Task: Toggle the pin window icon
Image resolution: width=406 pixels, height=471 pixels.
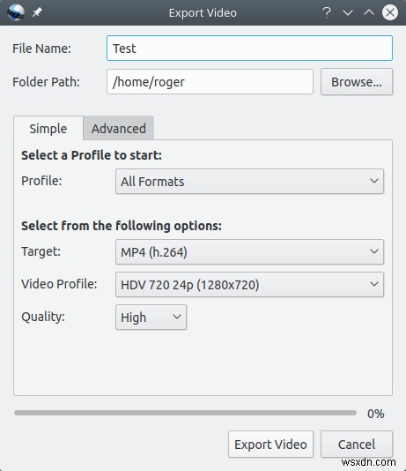Action: tap(37, 12)
